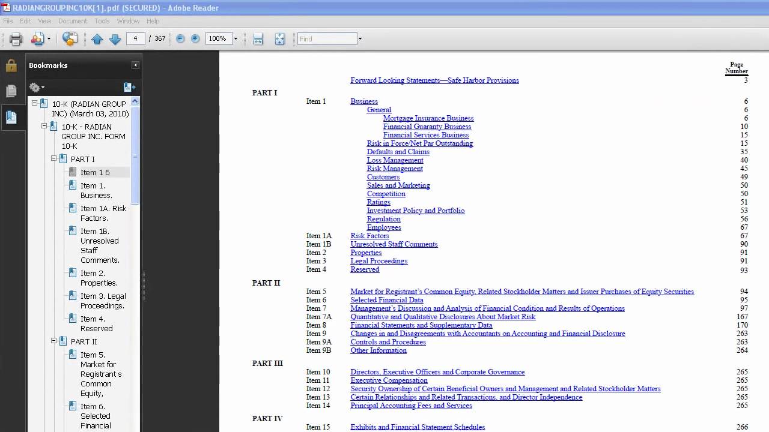Open the Executive Compensation link
This screenshot has width=769, height=432.
[x=389, y=380]
